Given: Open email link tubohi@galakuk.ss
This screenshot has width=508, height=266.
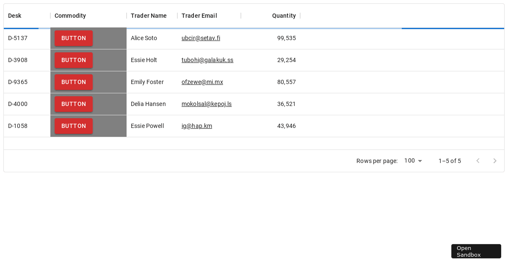Looking at the screenshot, I should coord(207,60).
